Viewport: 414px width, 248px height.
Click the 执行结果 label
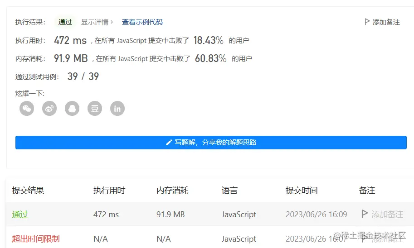point(30,22)
